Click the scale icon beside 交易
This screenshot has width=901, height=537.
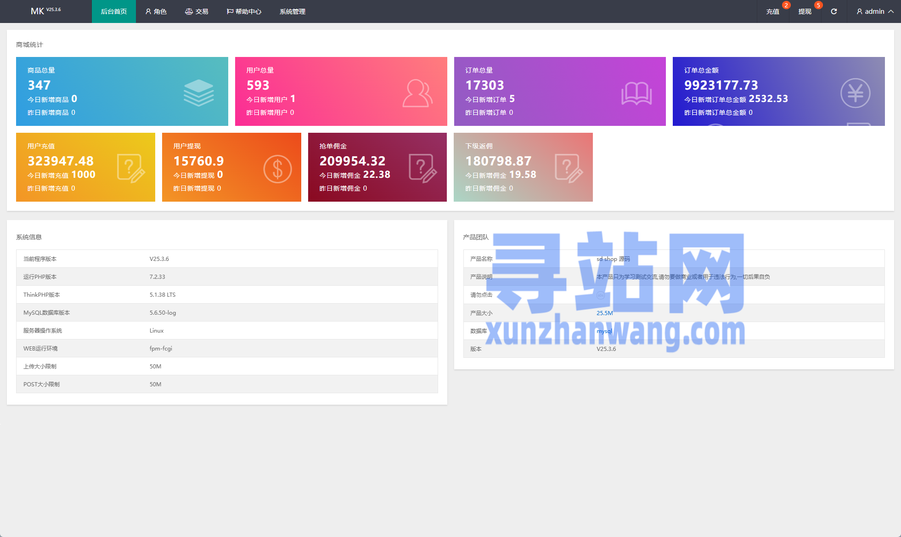[x=189, y=11]
